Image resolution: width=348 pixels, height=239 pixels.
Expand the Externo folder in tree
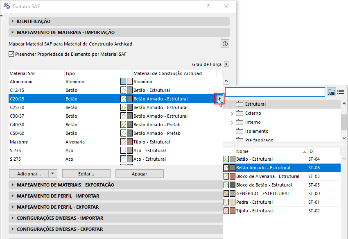click(x=232, y=114)
